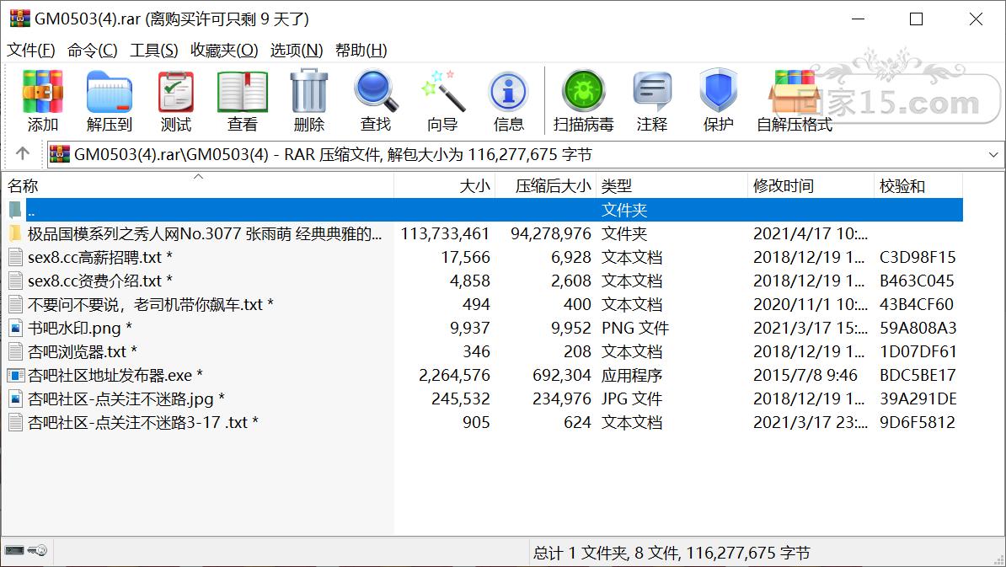Open the File (文件) menu
Screen dimensions: 1006x567
pyautogui.click(x=30, y=50)
